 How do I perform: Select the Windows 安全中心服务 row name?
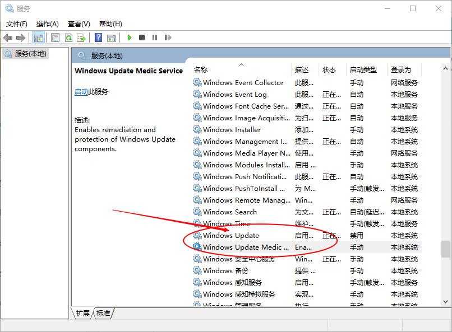pos(239,259)
